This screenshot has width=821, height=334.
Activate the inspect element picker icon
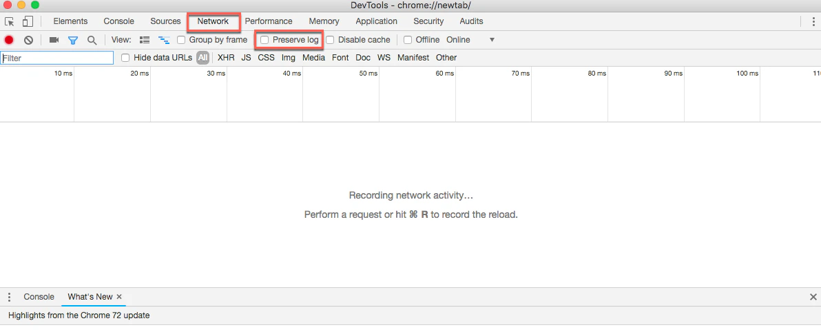10,22
